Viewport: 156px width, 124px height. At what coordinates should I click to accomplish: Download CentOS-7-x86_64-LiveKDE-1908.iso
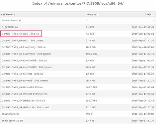tap(22, 74)
